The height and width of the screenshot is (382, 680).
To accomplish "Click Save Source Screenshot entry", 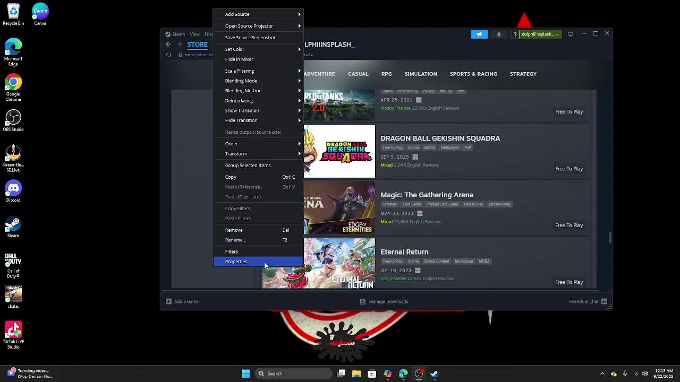I will coord(258,38).
